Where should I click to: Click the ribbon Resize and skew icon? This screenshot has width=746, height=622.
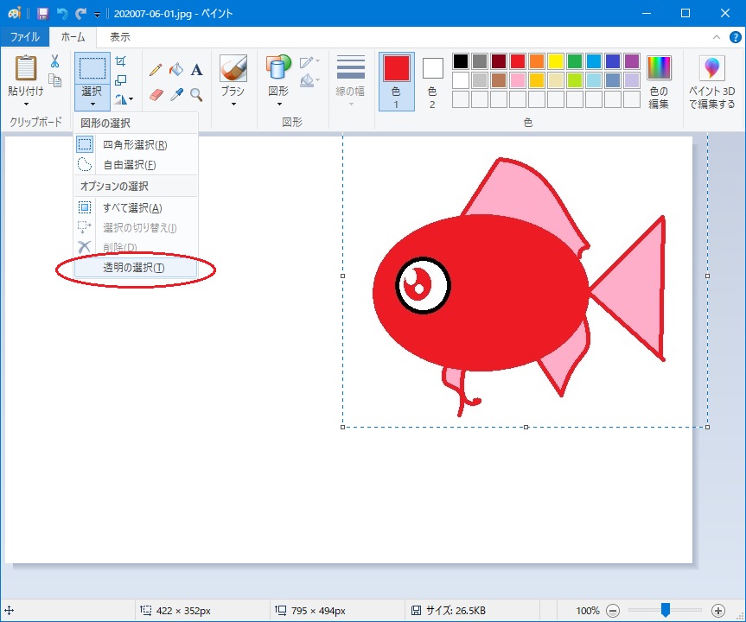point(121,79)
